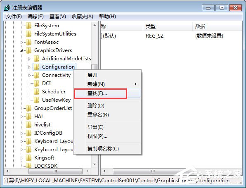Click the (数值未设置) data cell
The height and width of the screenshot is (188, 246).
point(209,36)
